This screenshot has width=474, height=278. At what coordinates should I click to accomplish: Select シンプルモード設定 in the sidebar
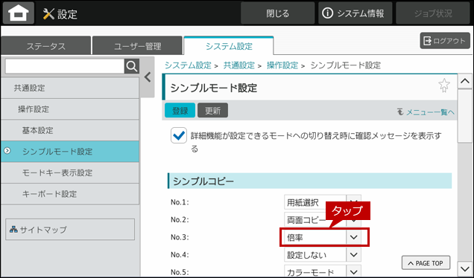[70, 152]
